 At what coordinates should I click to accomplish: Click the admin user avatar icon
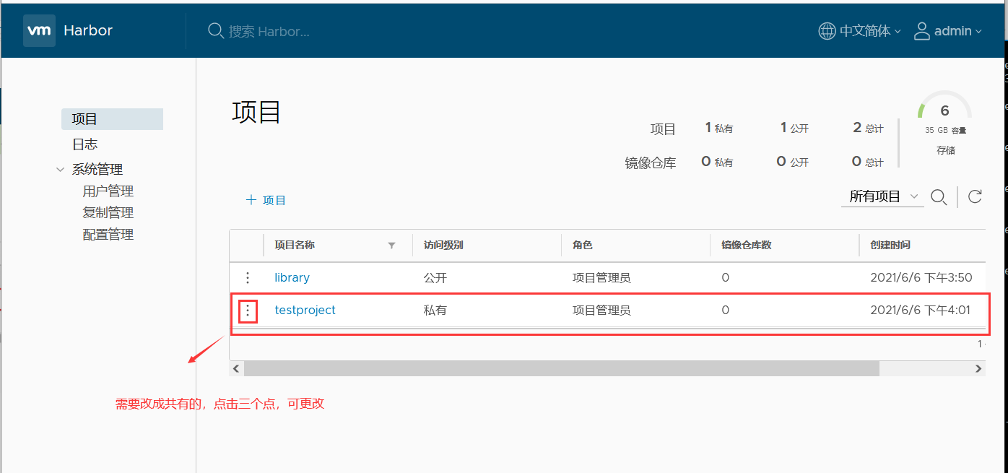(922, 31)
